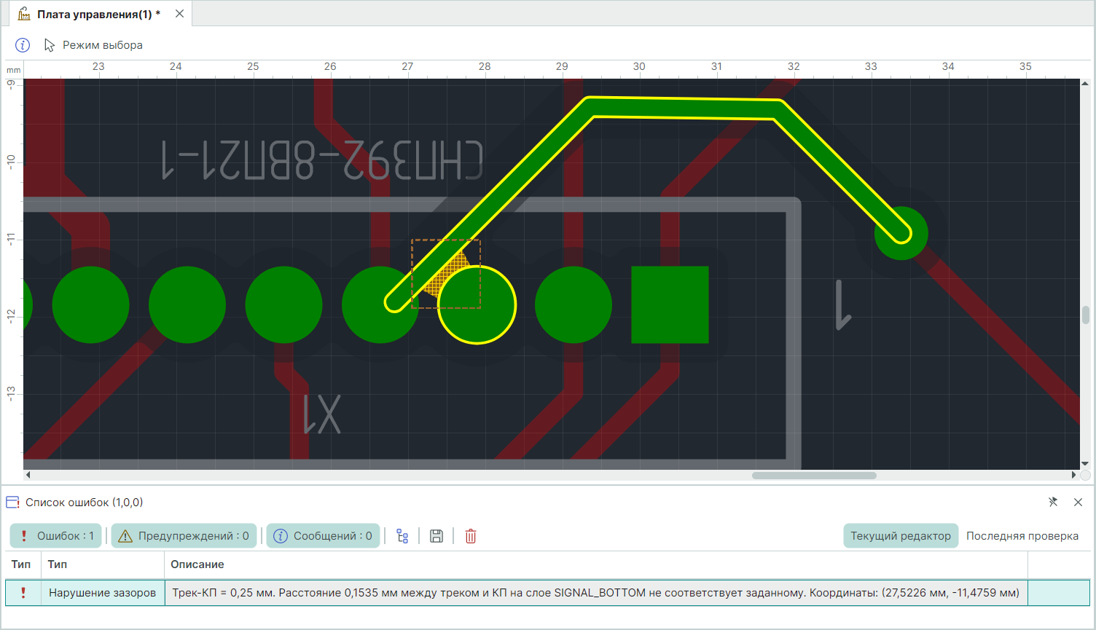Switch to the Плата управления(1) tab

coord(99,14)
